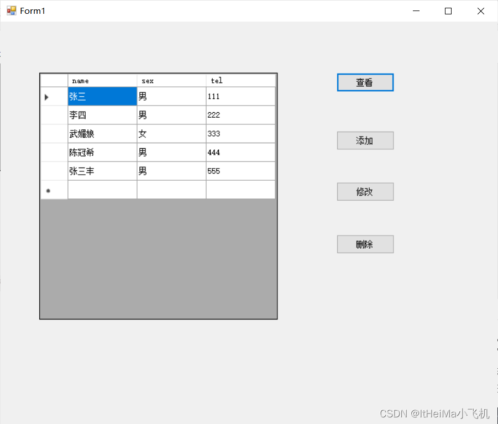Select the row header of 张三丰 row
This screenshot has height=424, width=498.
[54, 171]
